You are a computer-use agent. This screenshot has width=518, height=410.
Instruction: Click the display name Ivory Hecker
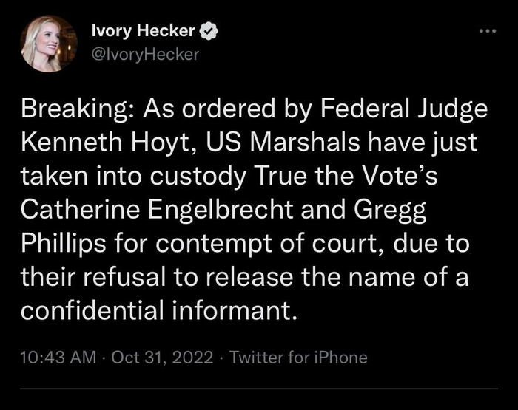[x=143, y=31]
